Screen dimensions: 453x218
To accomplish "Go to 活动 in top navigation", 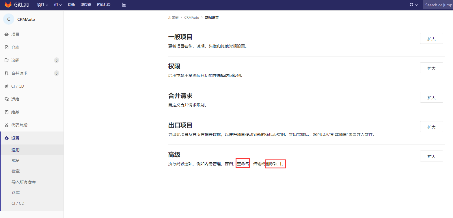I will pos(71,5).
